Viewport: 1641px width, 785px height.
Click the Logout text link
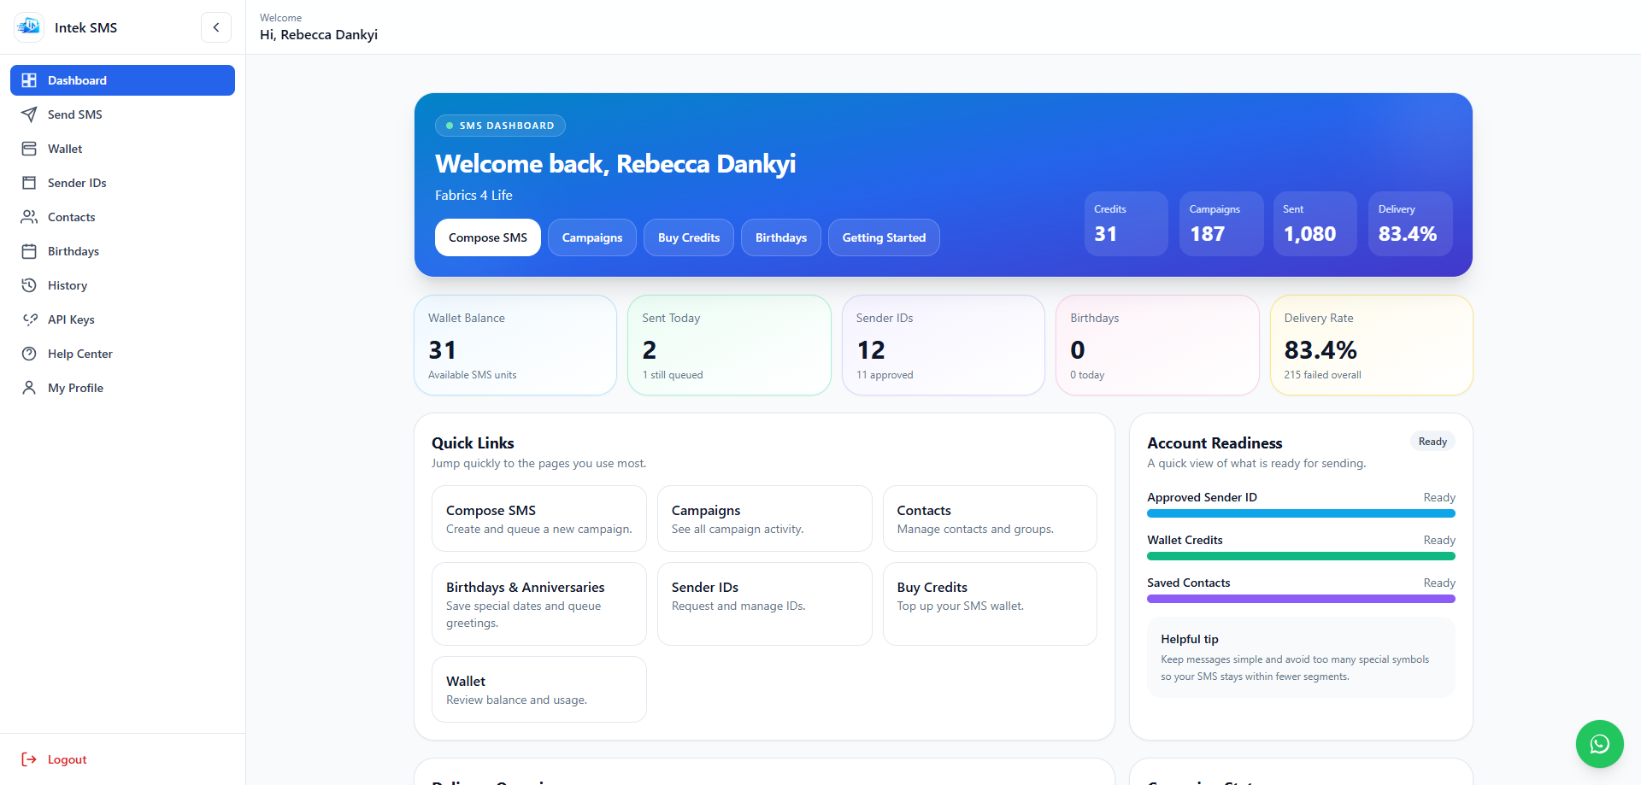pos(68,759)
